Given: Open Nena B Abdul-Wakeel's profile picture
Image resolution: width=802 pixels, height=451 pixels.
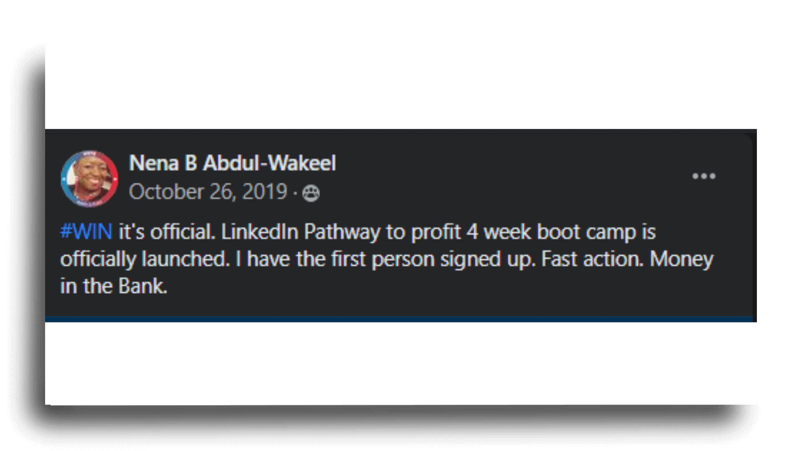Looking at the screenshot, I should click(89, 179).
